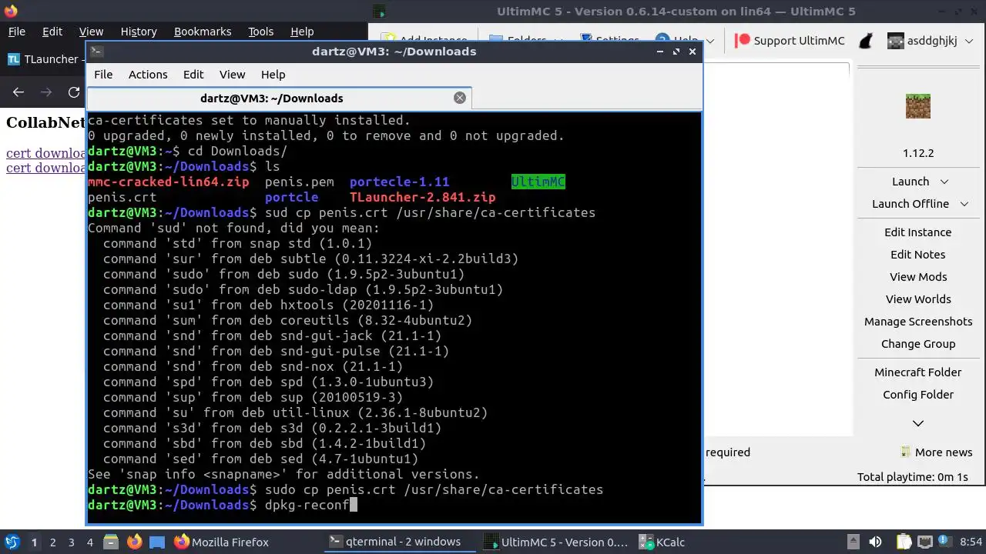
Task: Switch to workspace 4
Action: pyautogui.click(x=89, y=542)
